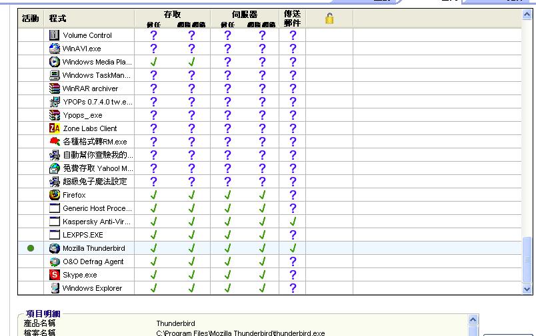536x336 pixels.
Task: Click the Generic Host Process window icon
Action: tap(55, 208)
